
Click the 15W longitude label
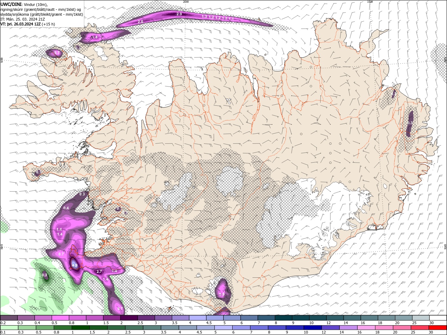pyautogui.click(x=370, y=2)
